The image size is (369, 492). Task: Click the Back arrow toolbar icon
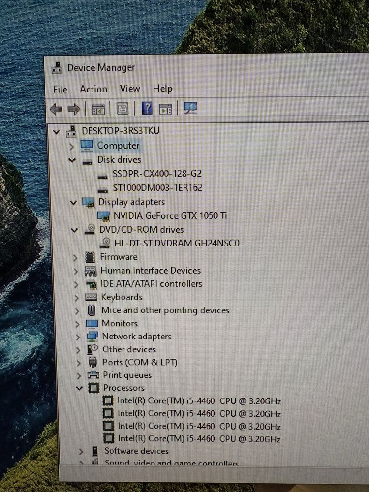[x=56, y=109]
